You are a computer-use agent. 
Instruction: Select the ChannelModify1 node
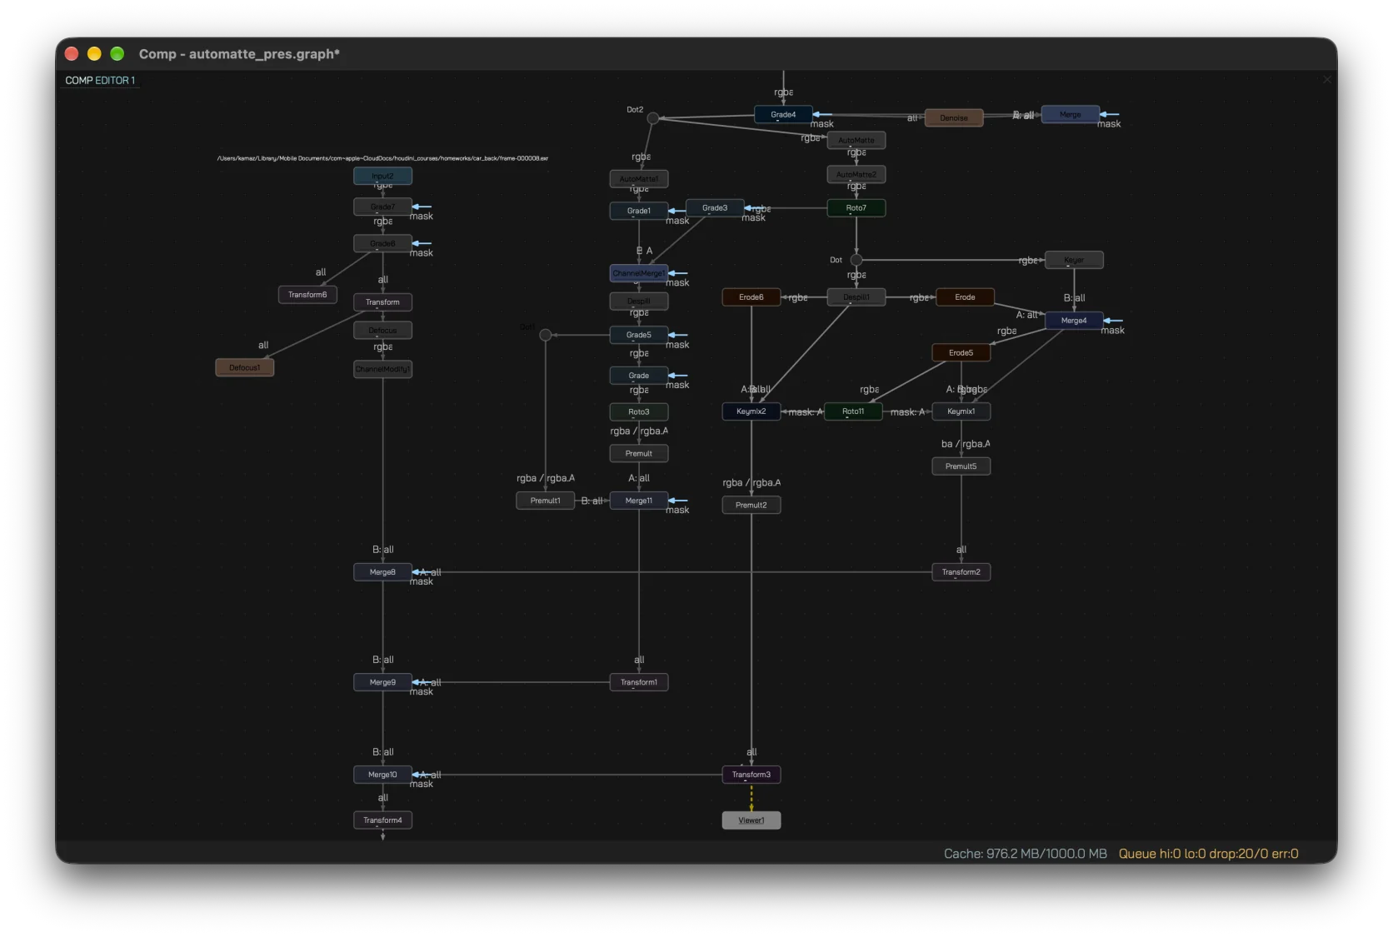pyautogui.click(x=382, y=369)
